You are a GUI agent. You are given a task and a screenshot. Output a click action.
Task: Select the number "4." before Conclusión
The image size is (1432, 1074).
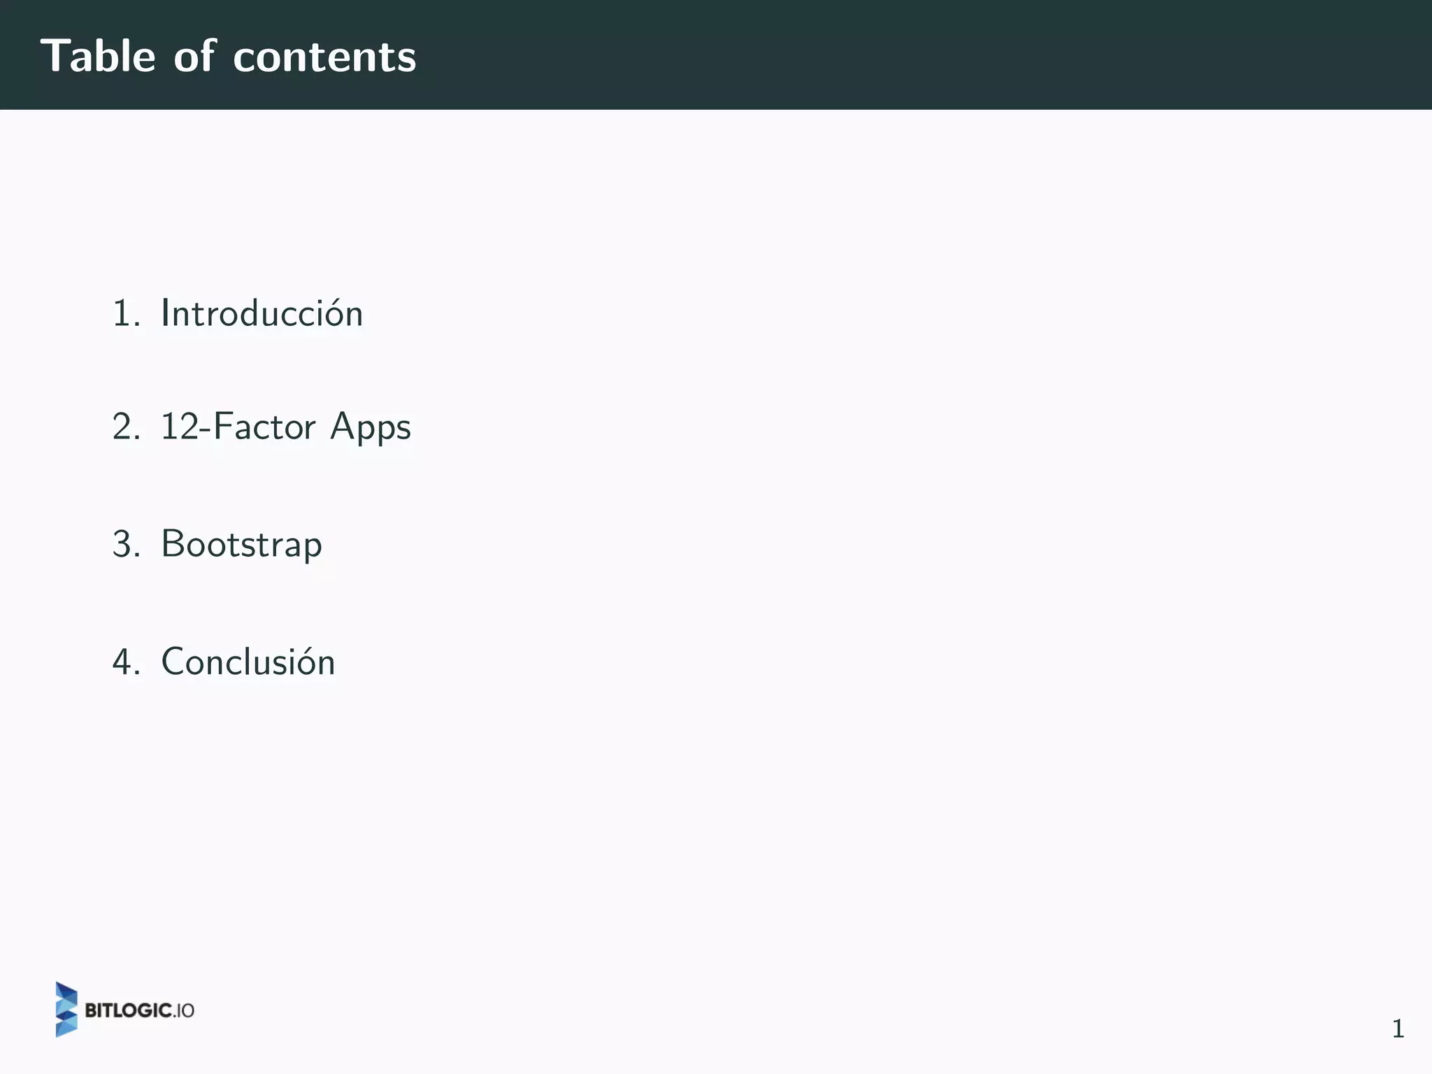coord(126,661)
